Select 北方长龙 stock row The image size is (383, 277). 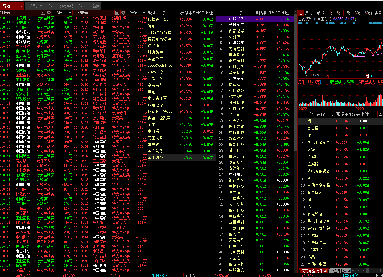(255, 79)
